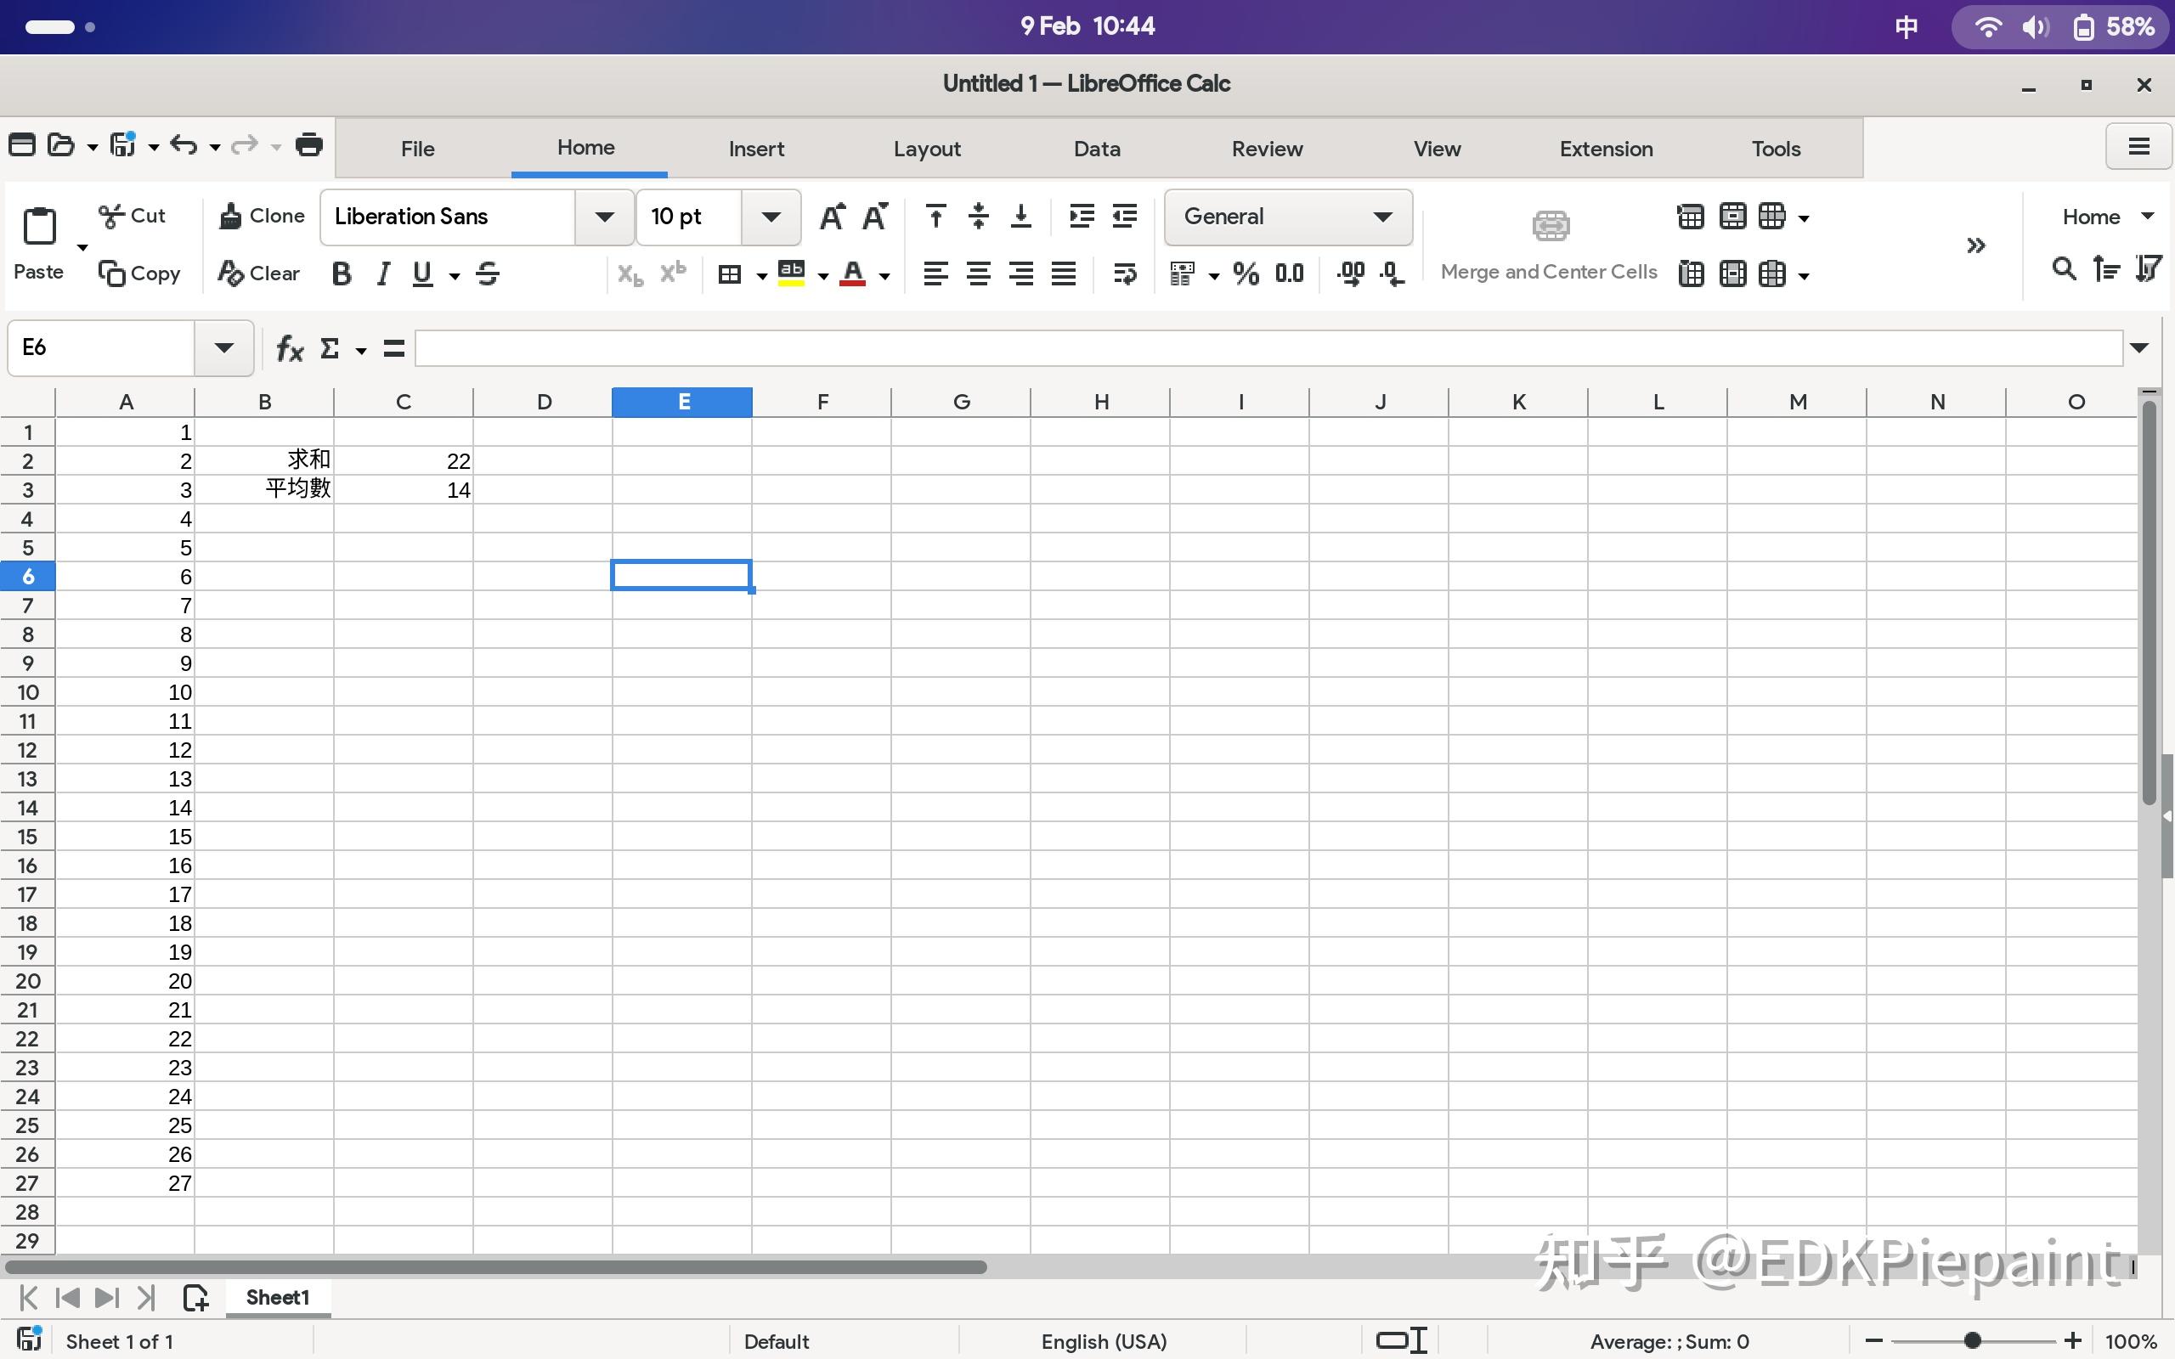
Task: Toggle italic formatting
Action: point(383,273)
